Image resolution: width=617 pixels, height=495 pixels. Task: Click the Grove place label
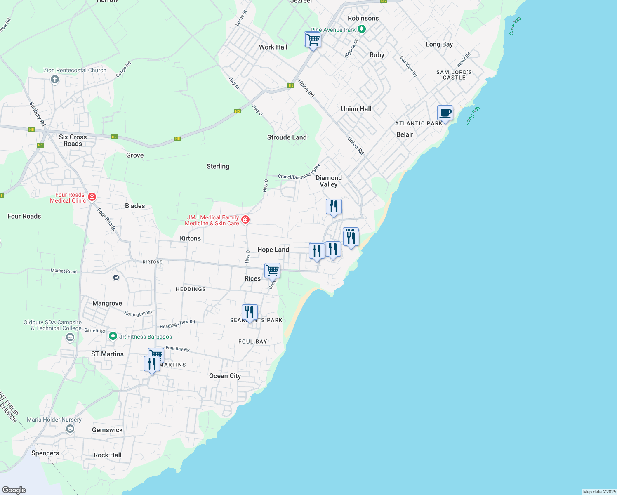click(135, 155)
